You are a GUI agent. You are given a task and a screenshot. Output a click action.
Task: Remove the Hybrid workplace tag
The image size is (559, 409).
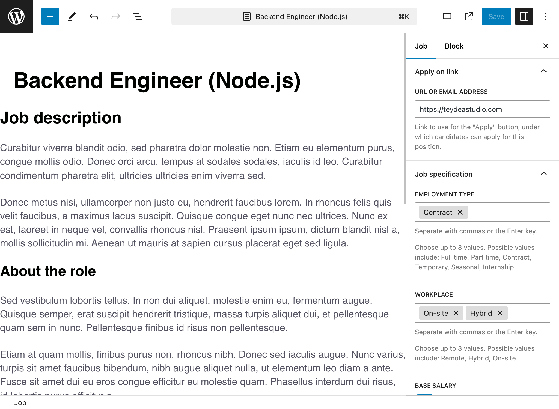(x=500, y=313)
